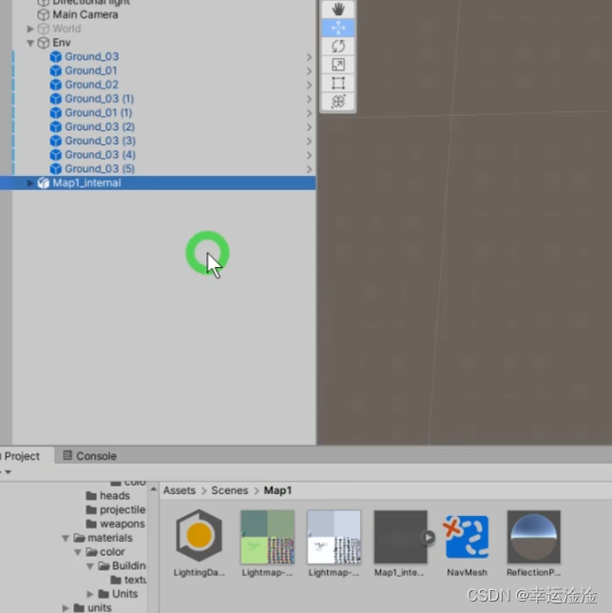Open Ground_03 (5) prefab via chevron

309,169
